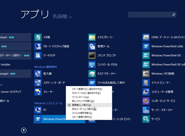Image resolution: width=185 pixels, height=136 pixels.
Task: Open the Windows メモリ診断 icon
Action: point(146,74)
